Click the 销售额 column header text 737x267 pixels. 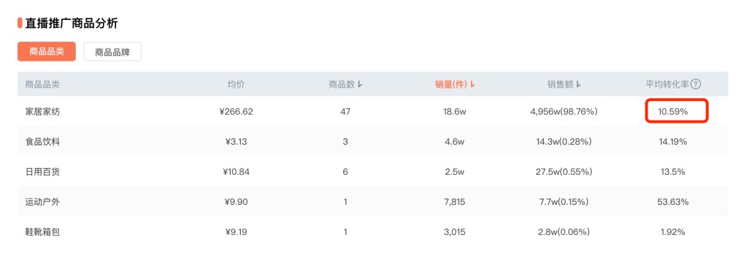(560, 85)
